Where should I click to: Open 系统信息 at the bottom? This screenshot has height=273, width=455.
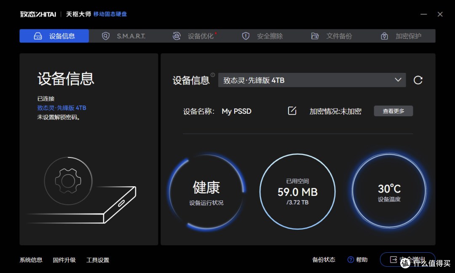pyautogui.click(x=31, y=260)
